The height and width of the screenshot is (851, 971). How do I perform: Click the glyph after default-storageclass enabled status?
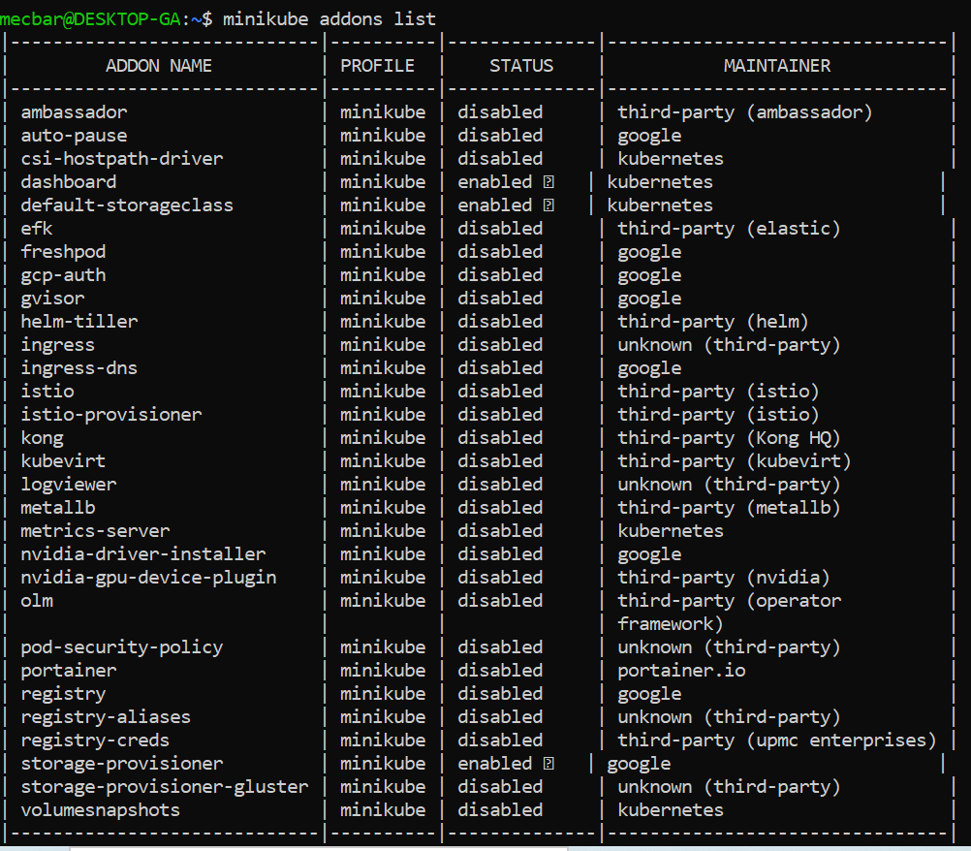pos(548,205)
